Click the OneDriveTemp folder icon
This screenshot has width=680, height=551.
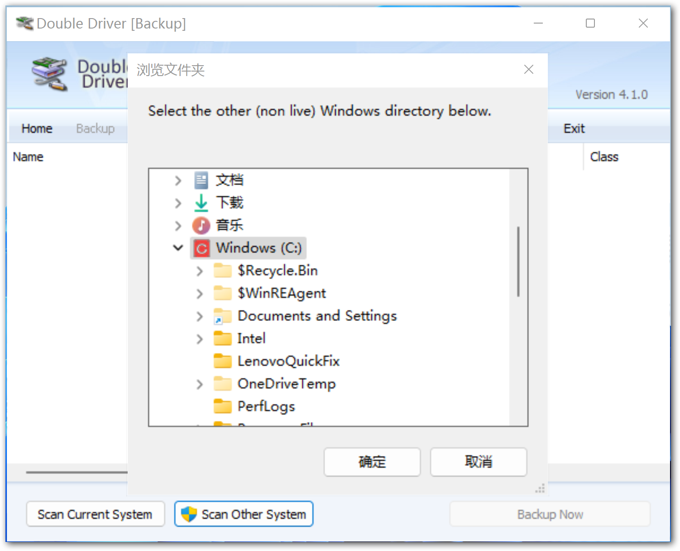tap(223, 383)
